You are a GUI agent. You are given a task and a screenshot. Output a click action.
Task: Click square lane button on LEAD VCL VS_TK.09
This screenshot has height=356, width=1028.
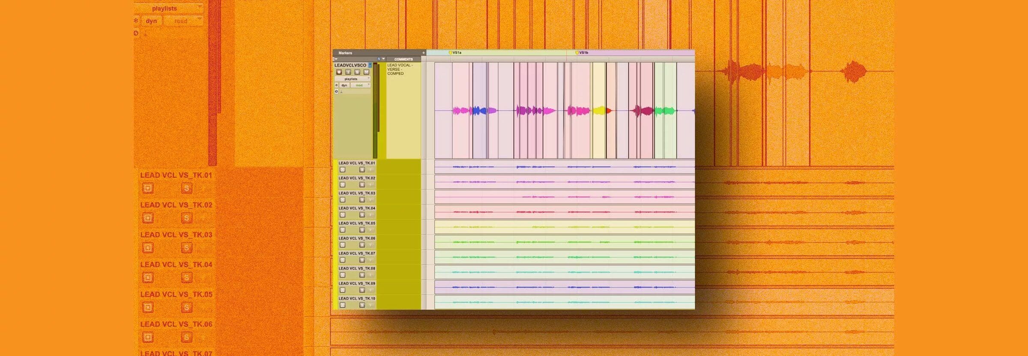tap(342, 290)
